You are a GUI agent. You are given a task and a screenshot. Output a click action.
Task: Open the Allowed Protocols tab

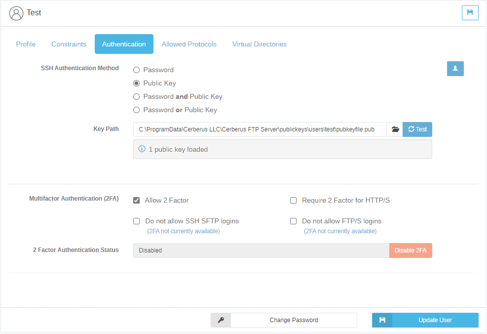pos(189,44)
